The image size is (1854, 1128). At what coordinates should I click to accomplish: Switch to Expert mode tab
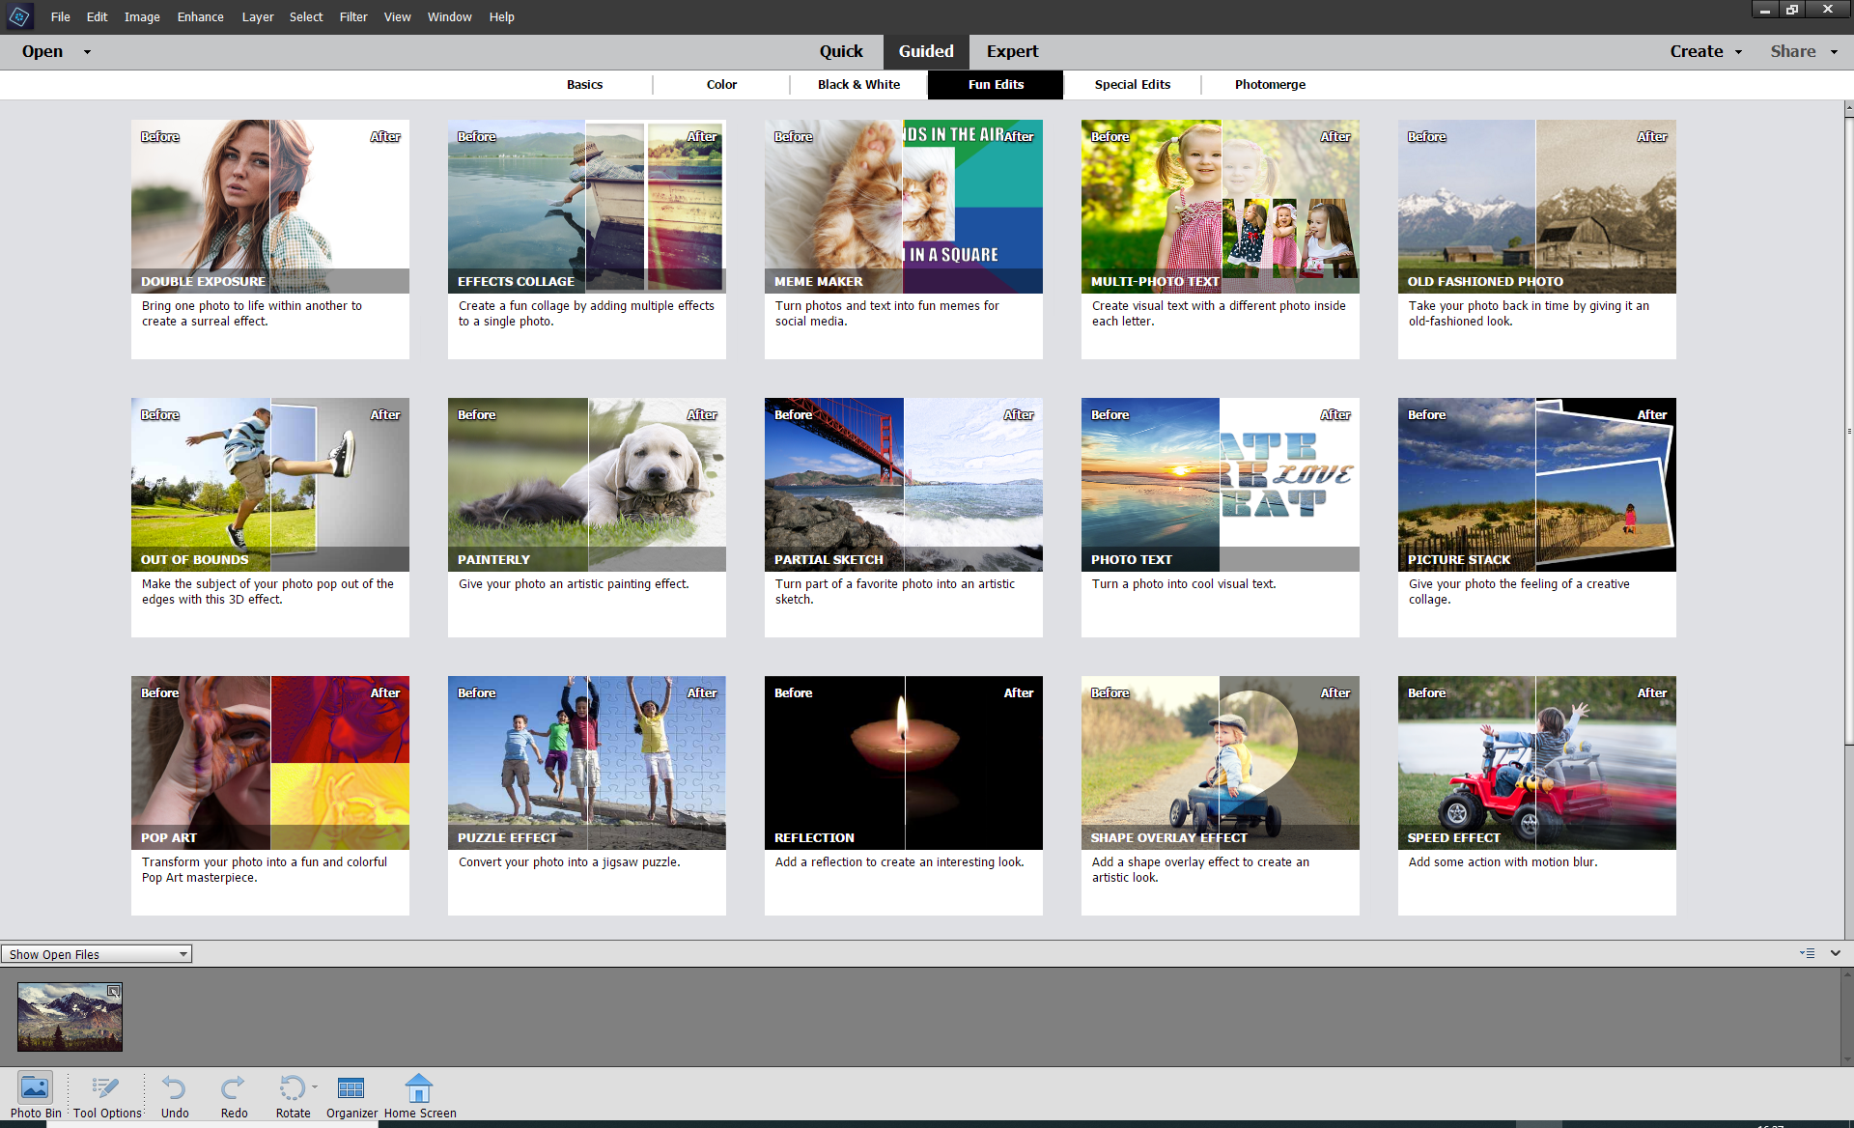1012,51
